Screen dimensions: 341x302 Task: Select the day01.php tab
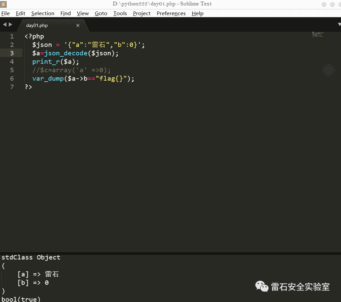37,26
